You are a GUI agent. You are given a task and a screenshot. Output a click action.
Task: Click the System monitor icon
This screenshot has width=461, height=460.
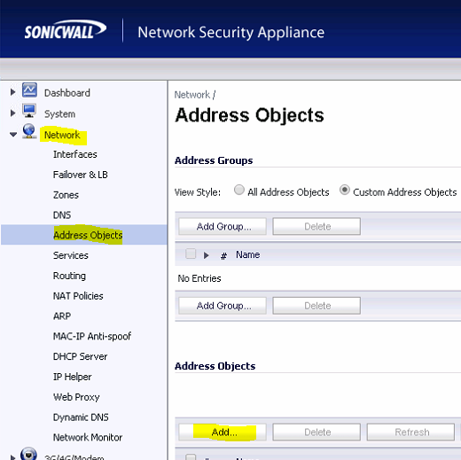coord(29,111)
